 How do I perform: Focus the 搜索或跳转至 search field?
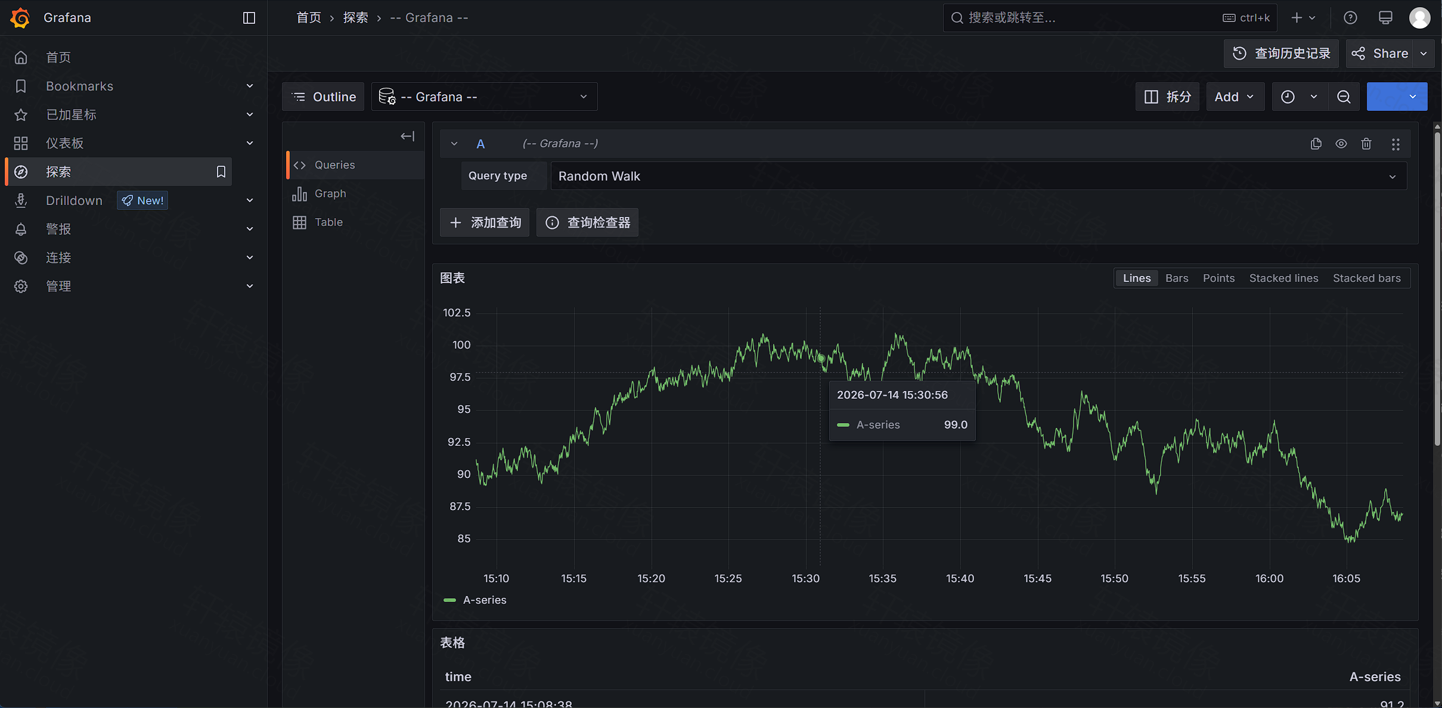1110,18
